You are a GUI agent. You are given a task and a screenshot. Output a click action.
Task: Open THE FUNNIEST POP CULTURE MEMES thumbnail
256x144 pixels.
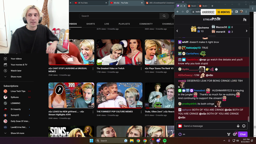pyautogui.click(x=119, y=95)
